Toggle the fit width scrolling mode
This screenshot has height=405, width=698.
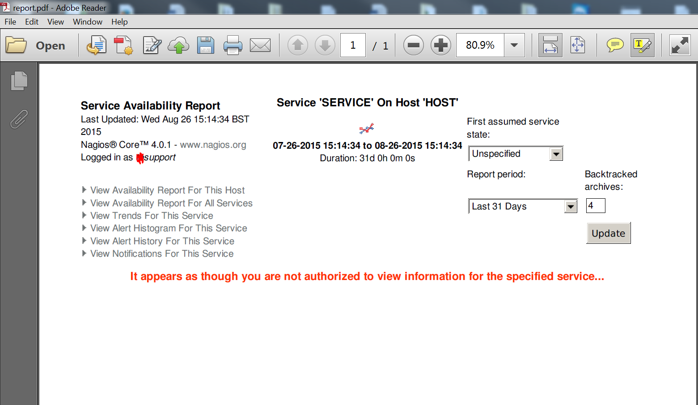pos(550,46)
